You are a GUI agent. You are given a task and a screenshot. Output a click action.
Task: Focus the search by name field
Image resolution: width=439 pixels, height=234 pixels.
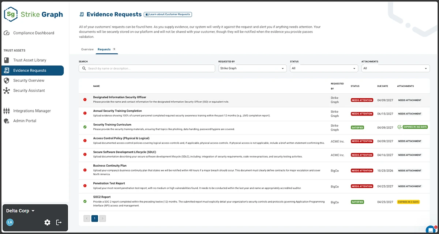click(x=147, y=68)
